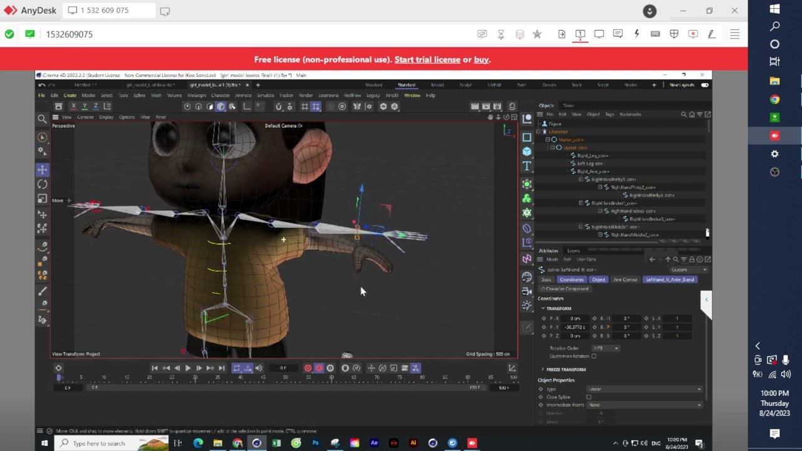Open Excel from the Windows taskbar

(x=276, y=443)
